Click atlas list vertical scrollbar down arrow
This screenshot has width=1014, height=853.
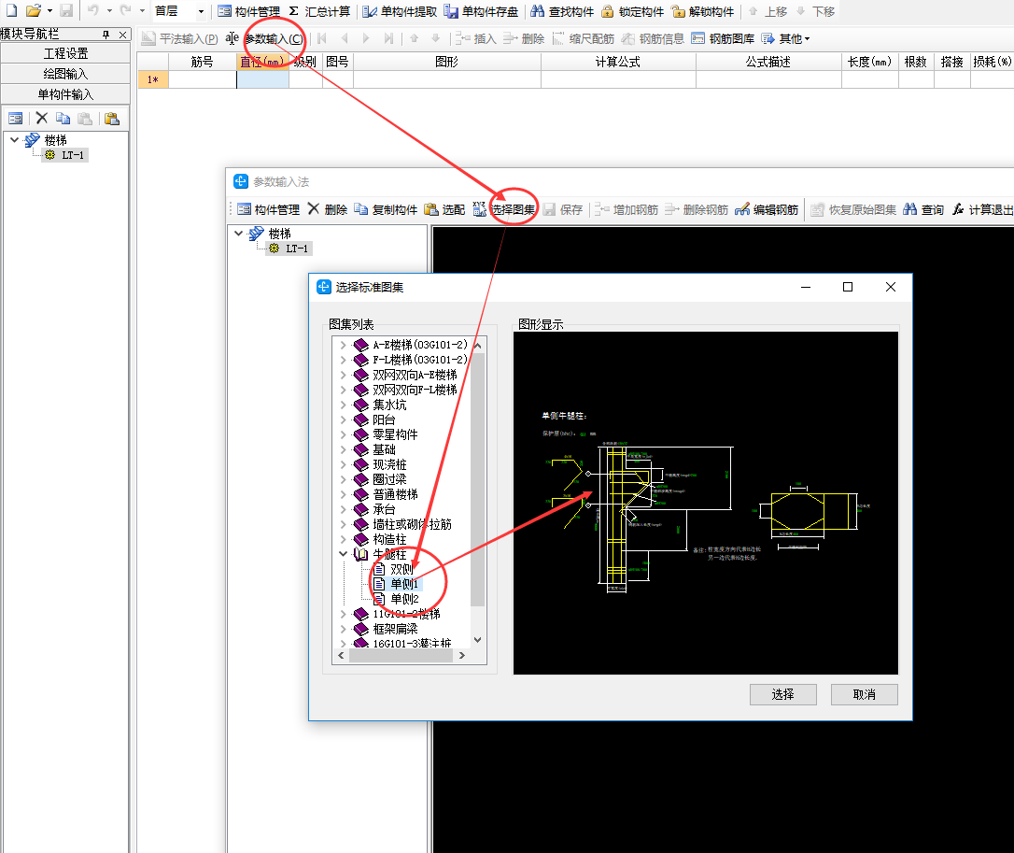tap(477, 640)
